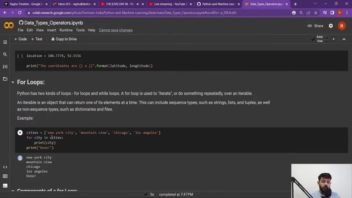Click the cities list line in code

click(x=94, y=133)
